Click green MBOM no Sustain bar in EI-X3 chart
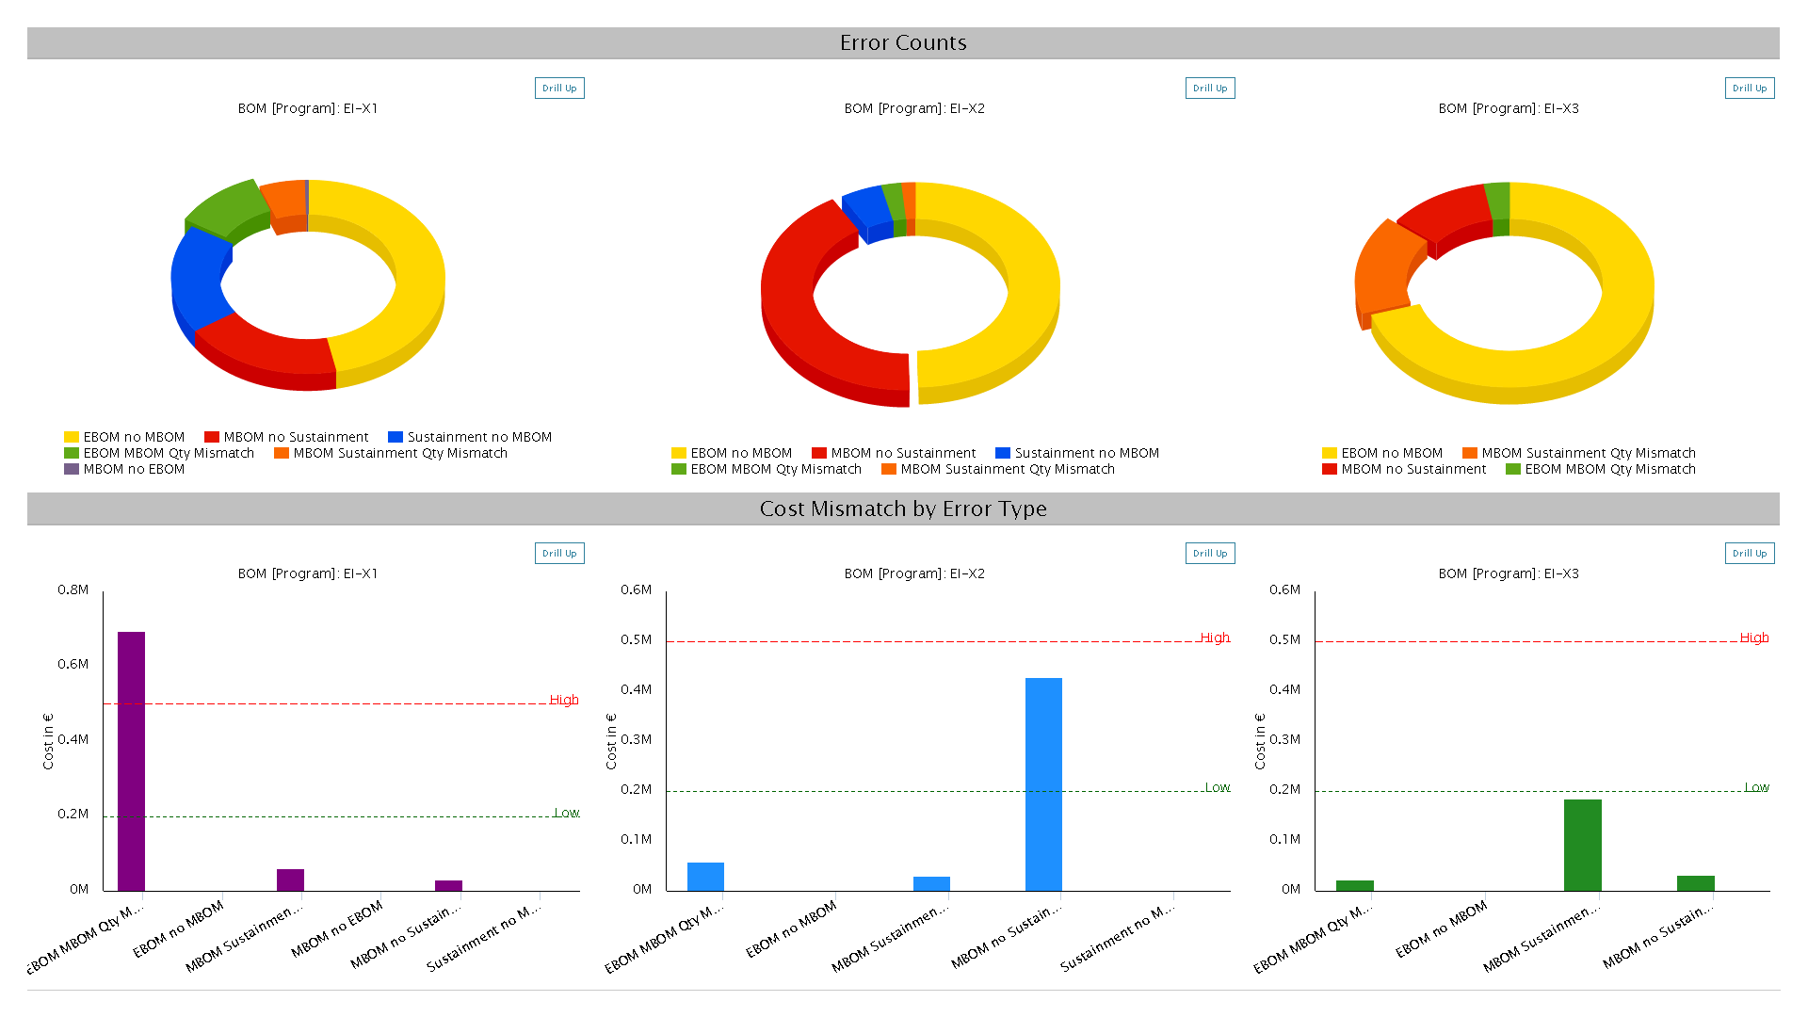The image size is (1808, 1017). coord(1696,883)
